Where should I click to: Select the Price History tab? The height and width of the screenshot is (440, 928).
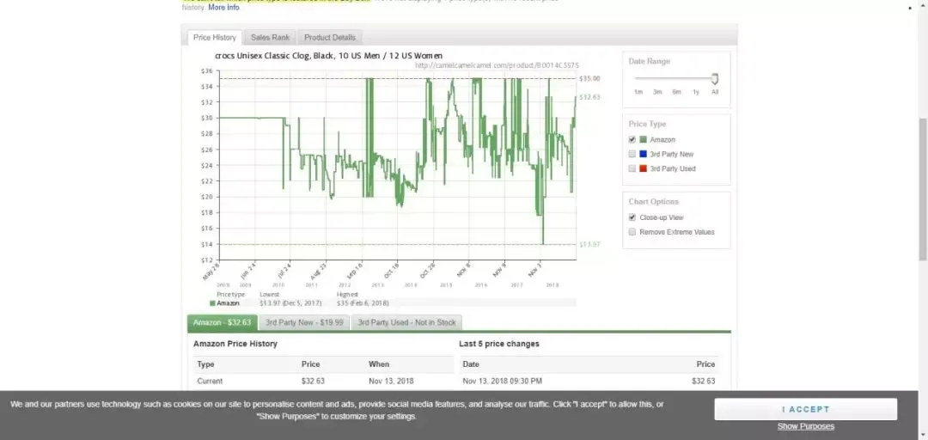pyautogui.click(x=214, y=38)
